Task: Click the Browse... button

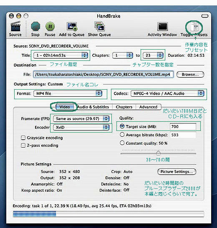Action: 190,75
